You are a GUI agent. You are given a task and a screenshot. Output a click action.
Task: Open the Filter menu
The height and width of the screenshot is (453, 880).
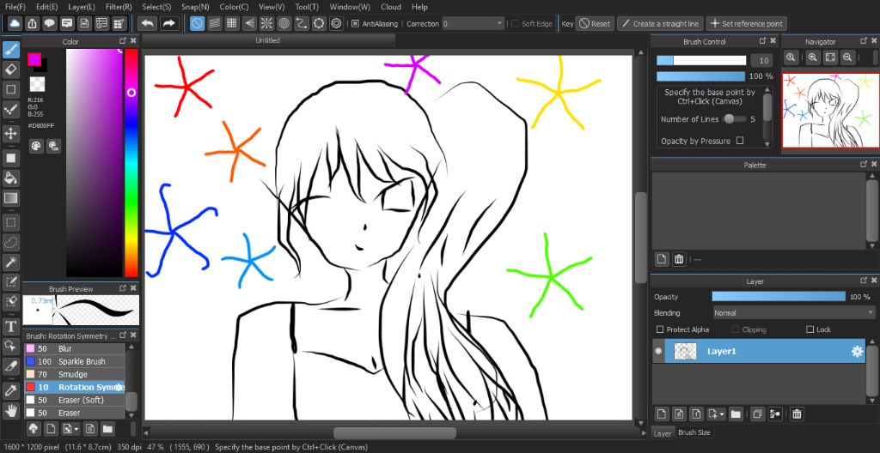pyautogui.click(x=119, y=7)
